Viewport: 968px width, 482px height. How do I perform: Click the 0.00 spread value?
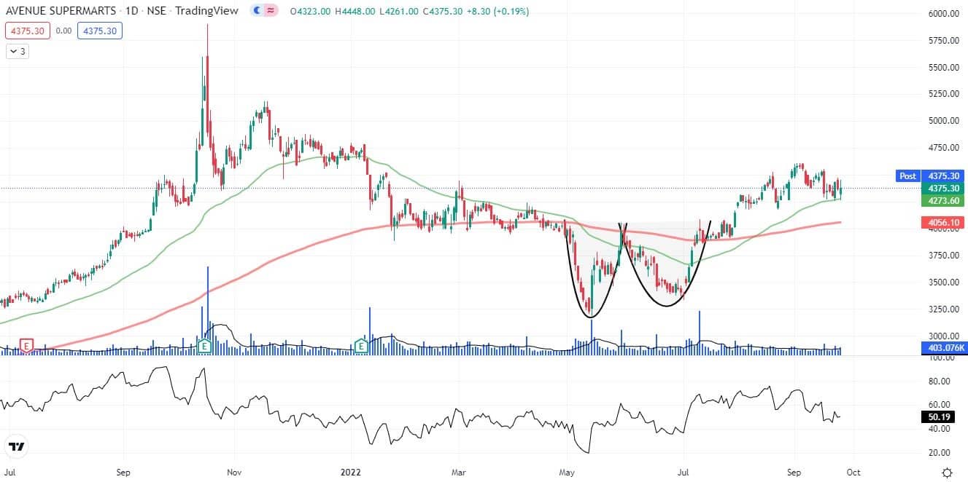tap(63, 31)
